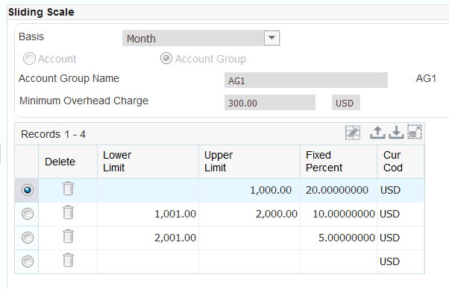Viewport: 449px width, 289px height.
Task: Select the row with 10.00000000 fixed percent
Action: pos(28,214)
